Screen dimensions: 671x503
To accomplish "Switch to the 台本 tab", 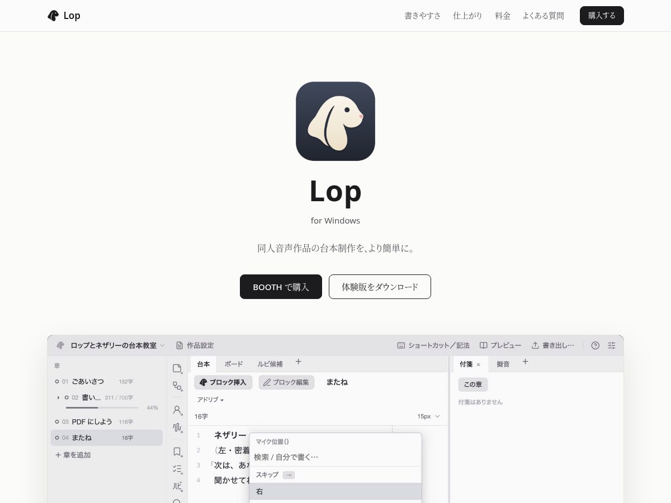I will click(x=204, y=364).
